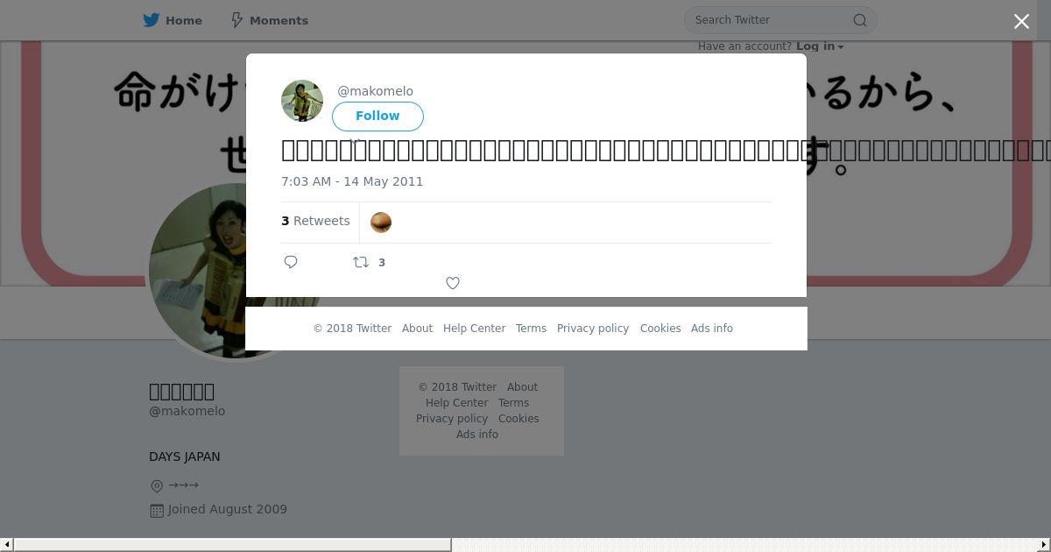Click the search magnifier icon
The image size is (1051, 552).
point(860,20)
